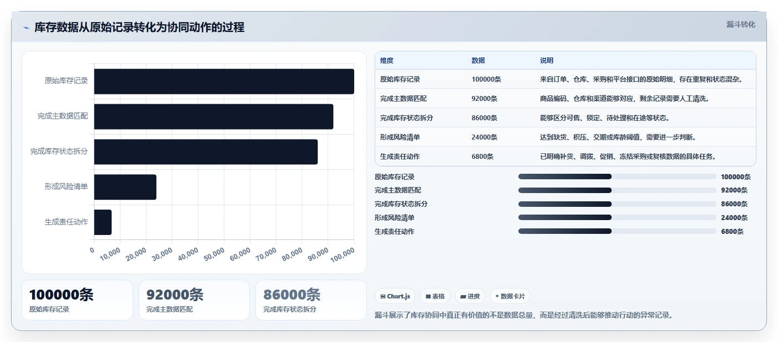Click the 说明 table column header
The image size is (778, 342).
[x=546, y=61]
